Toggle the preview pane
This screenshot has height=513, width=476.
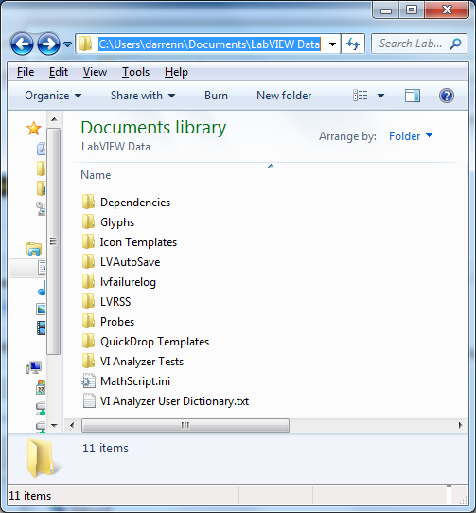413,96
